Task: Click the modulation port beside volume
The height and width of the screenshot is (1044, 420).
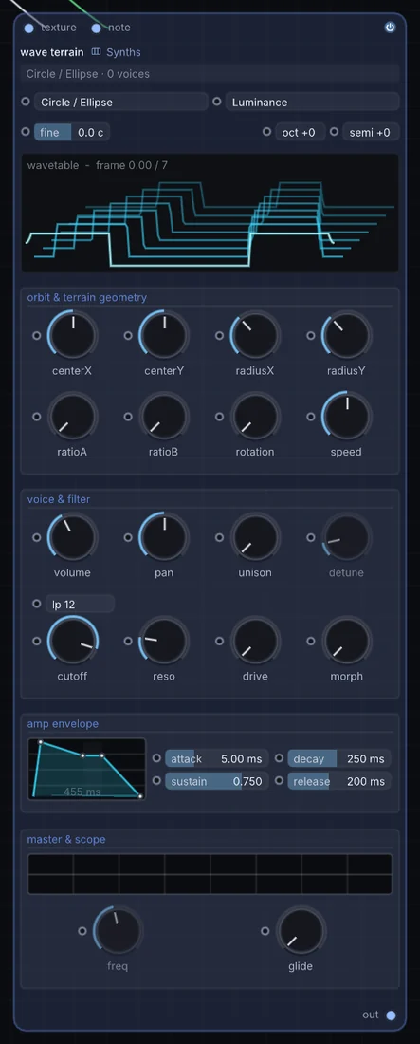Action: [x=37, y=537]
